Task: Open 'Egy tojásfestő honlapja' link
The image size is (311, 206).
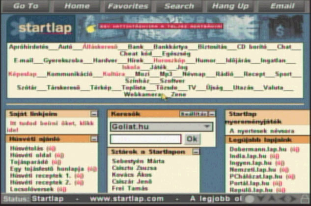Action: pyautogui.click(x=47, y=169)
